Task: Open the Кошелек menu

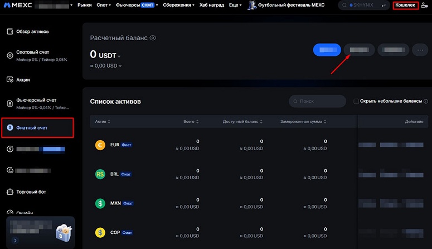Action: pyautogui.click(x=405, y=5)
